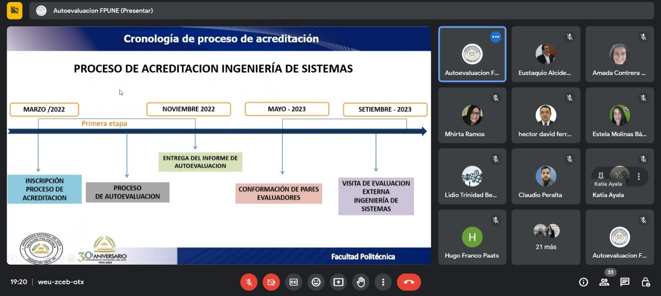Click muted microphone icon on hector david tile
Image resolution: width=661 pixels, height=296 pixels.
click(x=570, y=98)
